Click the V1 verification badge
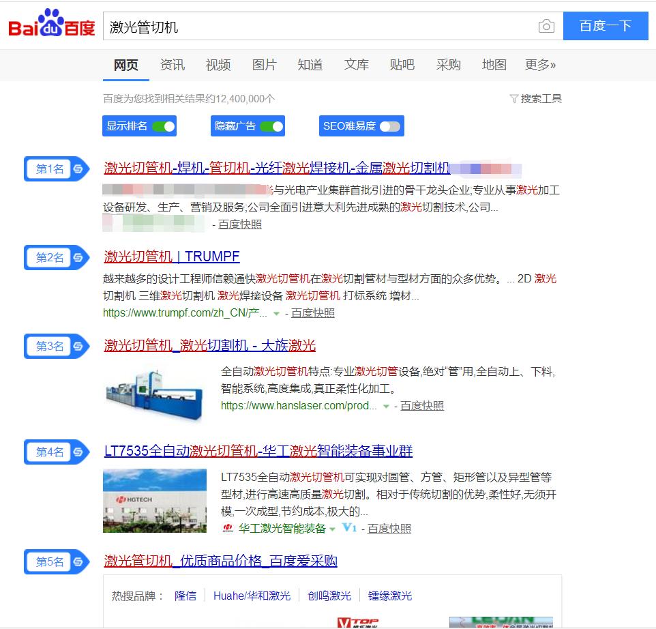This screenshot has width=656, height=629. click(x=349, y=528)
